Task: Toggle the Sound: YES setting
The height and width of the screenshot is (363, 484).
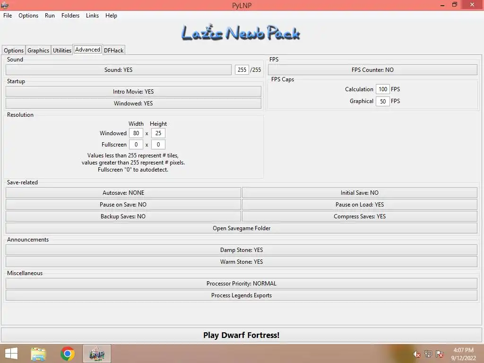Action: click(x=119, y=70)
